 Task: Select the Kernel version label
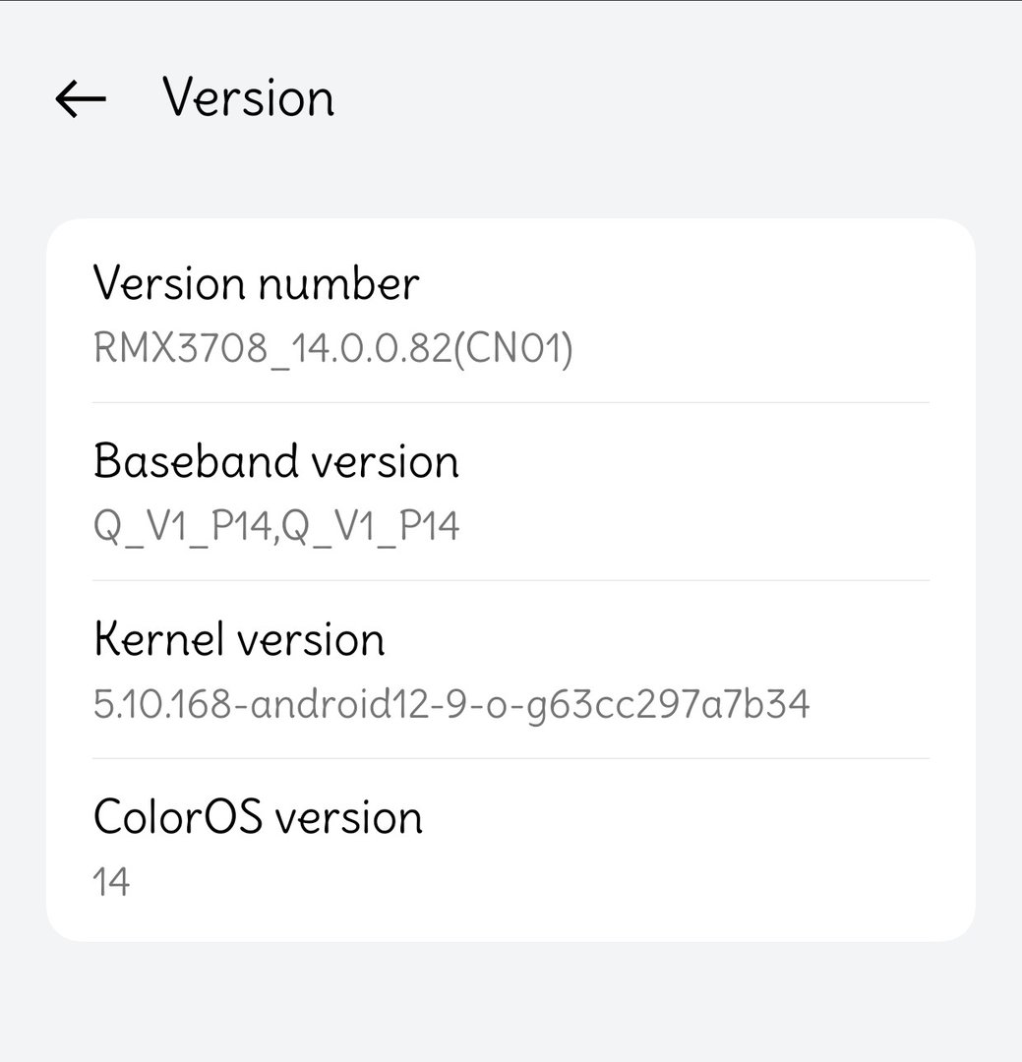(x=239, y=639)
